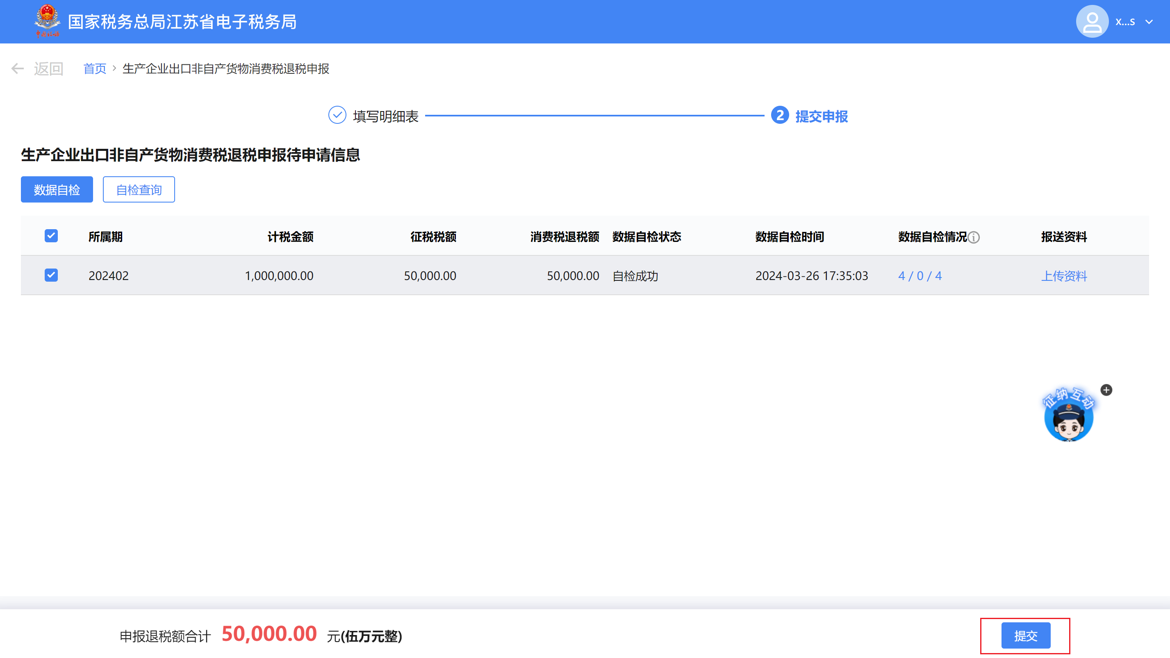Select the 提交申报 step label
Image resolution: width=1170 pixels, height=658 pixels.
[821, 116]
